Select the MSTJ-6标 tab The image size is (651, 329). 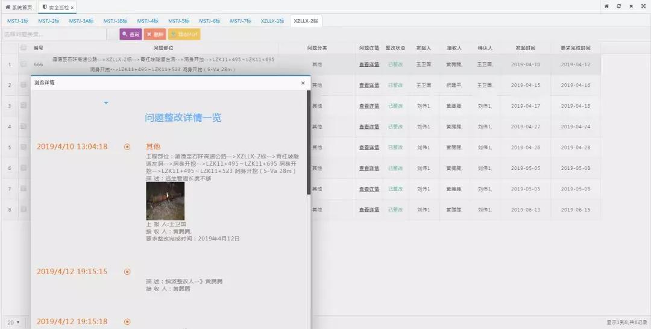coord(210,20)
